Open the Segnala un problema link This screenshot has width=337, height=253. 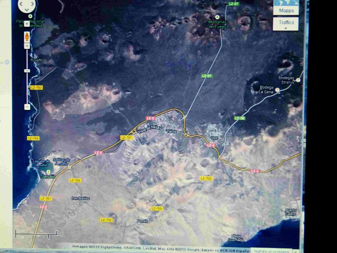[271, 251]
